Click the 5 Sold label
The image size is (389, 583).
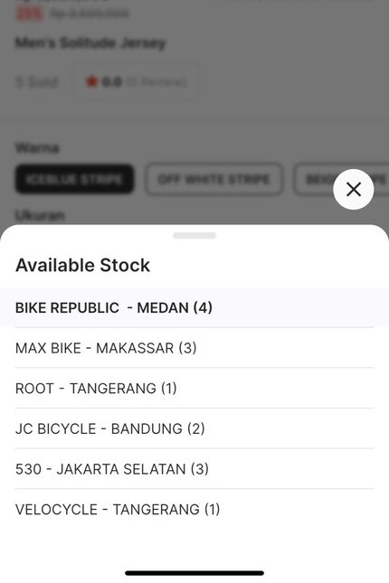click(37, 81)
